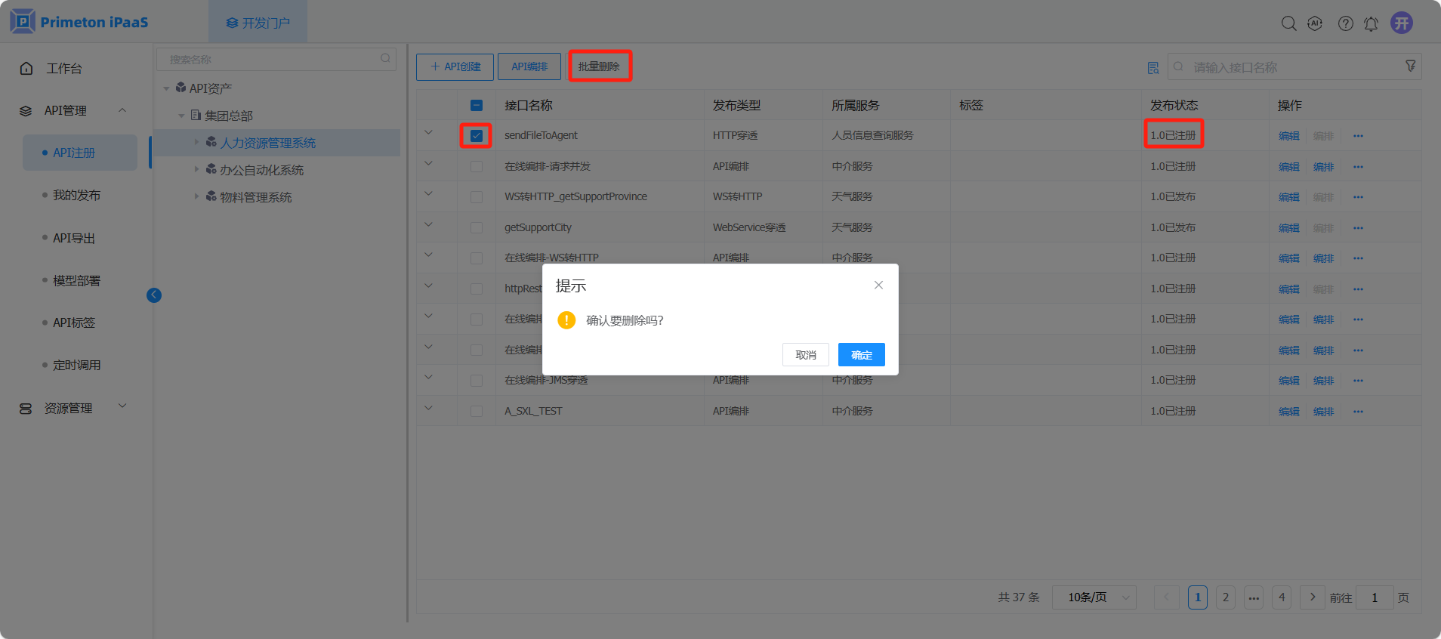Viewport: 1441px width, 639px height.
Task: Open the 10条/页 page size dropdown
Action: tap(1094, 597)
